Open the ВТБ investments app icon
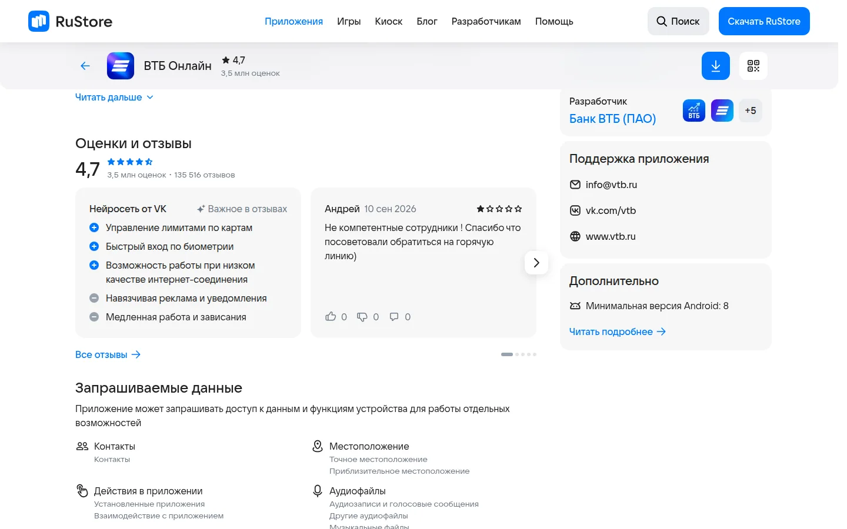Image resolution: width=847 pixels, height=529 pixels. [x=694, y=111]
